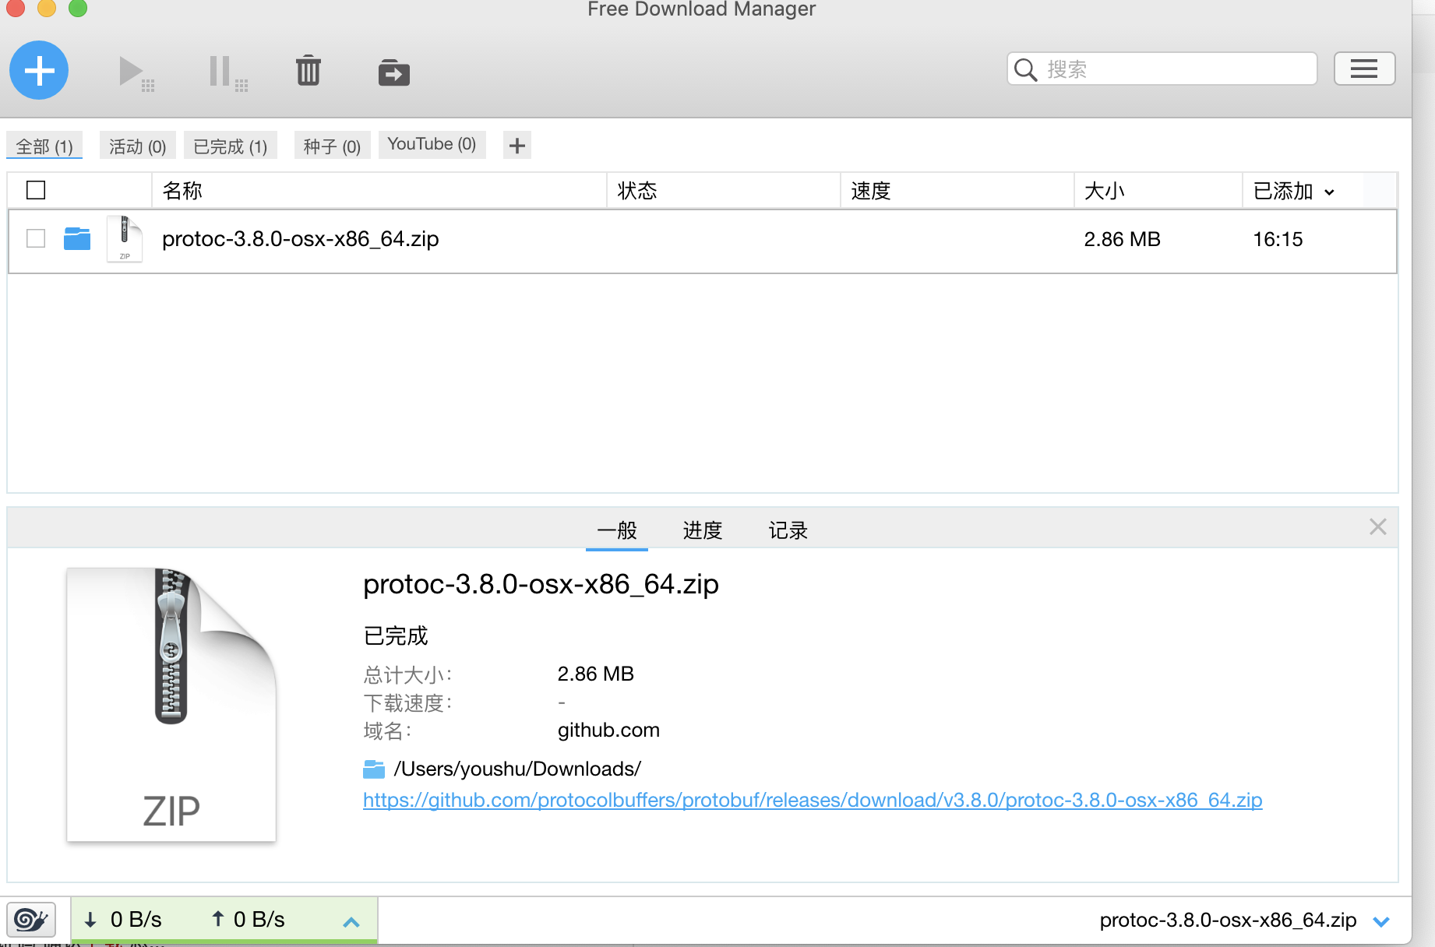
Task: Click the delete download trash icon
Action: click(308, 71)
